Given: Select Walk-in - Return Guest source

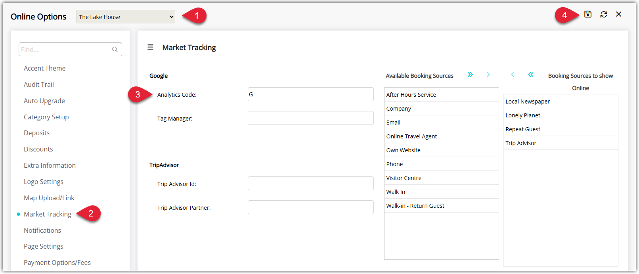Looking at the screenshot, I should (x=442, y=206).
